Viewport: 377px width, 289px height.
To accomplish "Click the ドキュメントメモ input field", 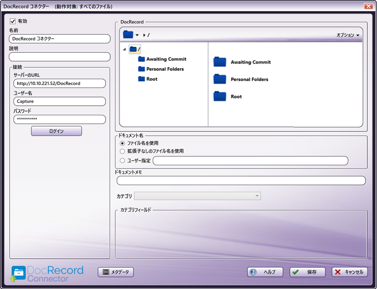I will tap(241, 181).
